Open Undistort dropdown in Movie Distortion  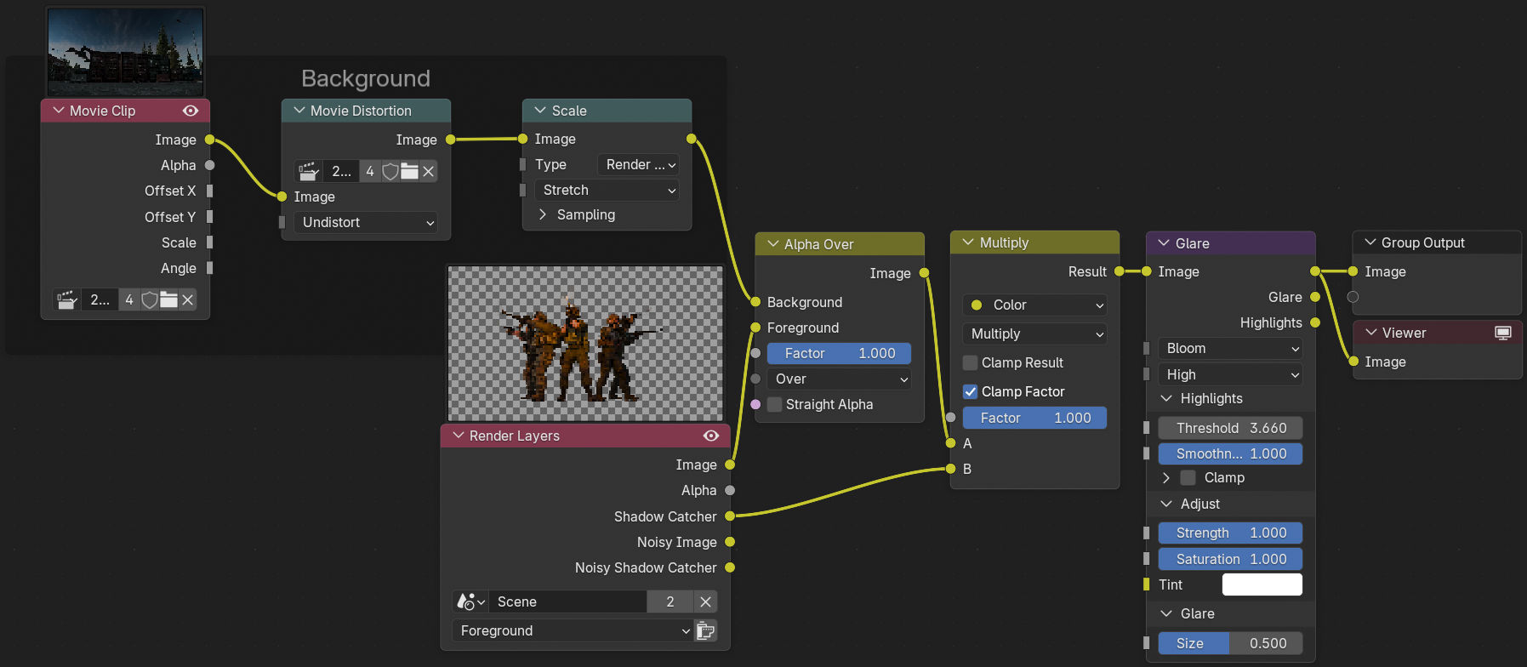pyautogui.click(x=366, y=222)
